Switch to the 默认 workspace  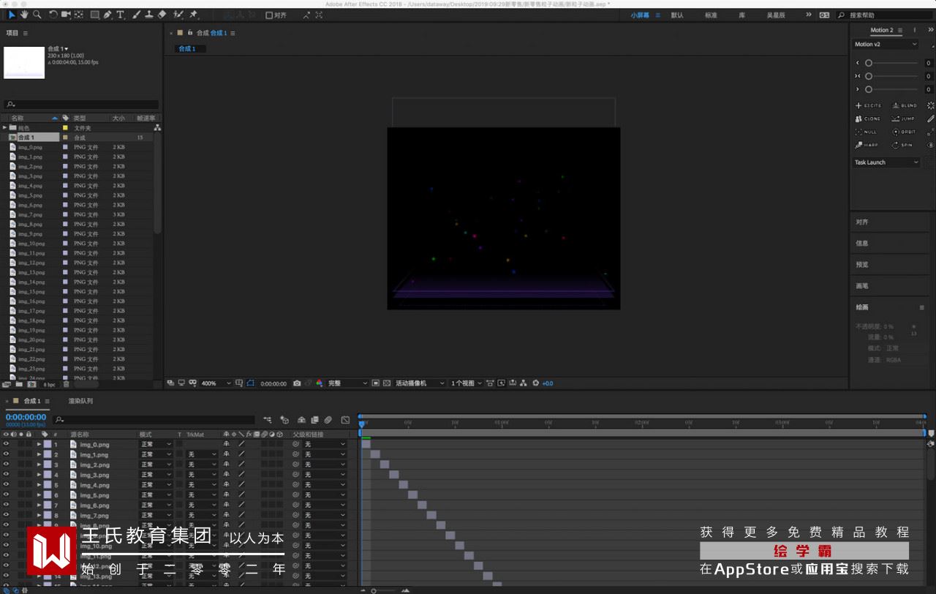[x=677, y=15]
